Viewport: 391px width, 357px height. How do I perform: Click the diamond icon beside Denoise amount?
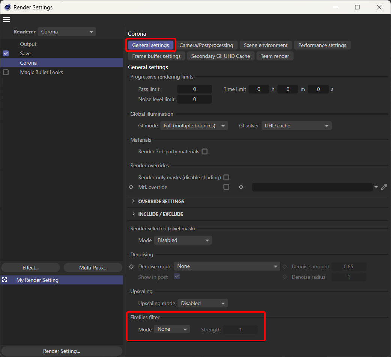coord(284,267)
